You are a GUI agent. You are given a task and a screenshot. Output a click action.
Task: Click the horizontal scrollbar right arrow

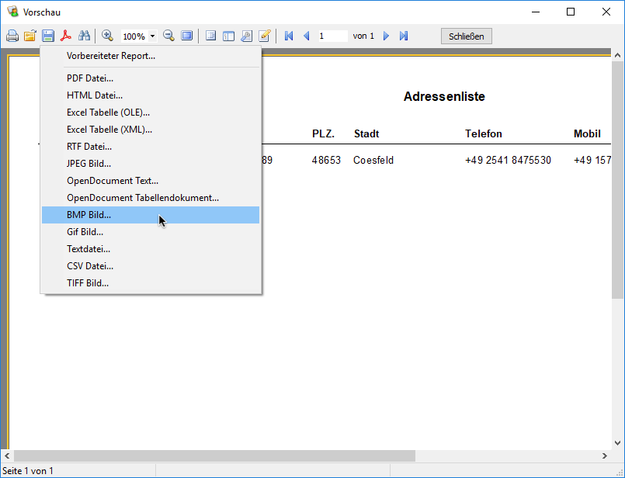[605, 455]
